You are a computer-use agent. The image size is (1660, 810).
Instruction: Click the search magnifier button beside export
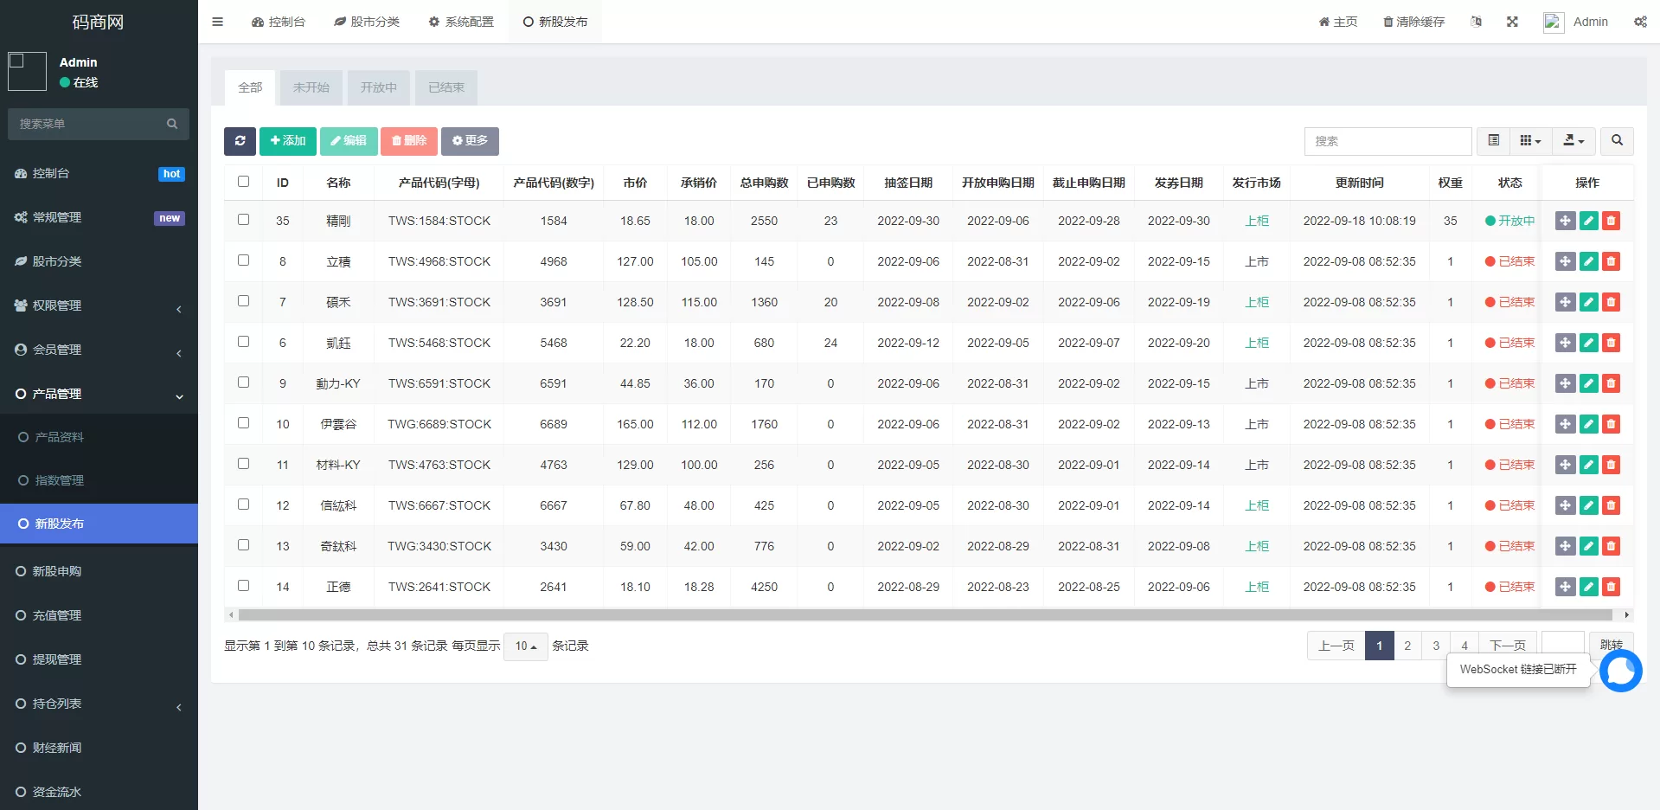coord(1617,140)
